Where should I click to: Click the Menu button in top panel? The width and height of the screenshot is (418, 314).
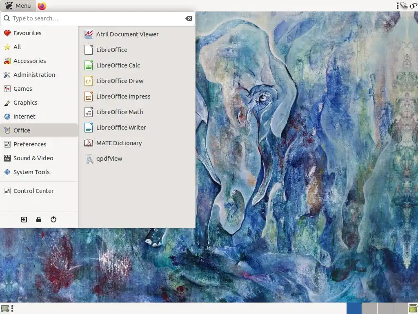(18, 6)
